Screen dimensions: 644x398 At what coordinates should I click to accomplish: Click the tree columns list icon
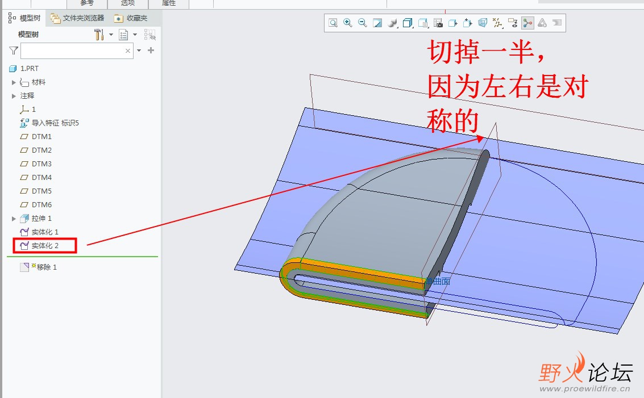tap(123, 35)
